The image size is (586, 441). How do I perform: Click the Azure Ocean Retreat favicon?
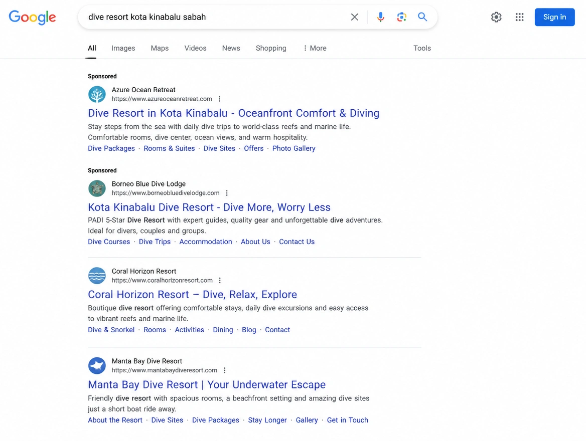[97, 94]
